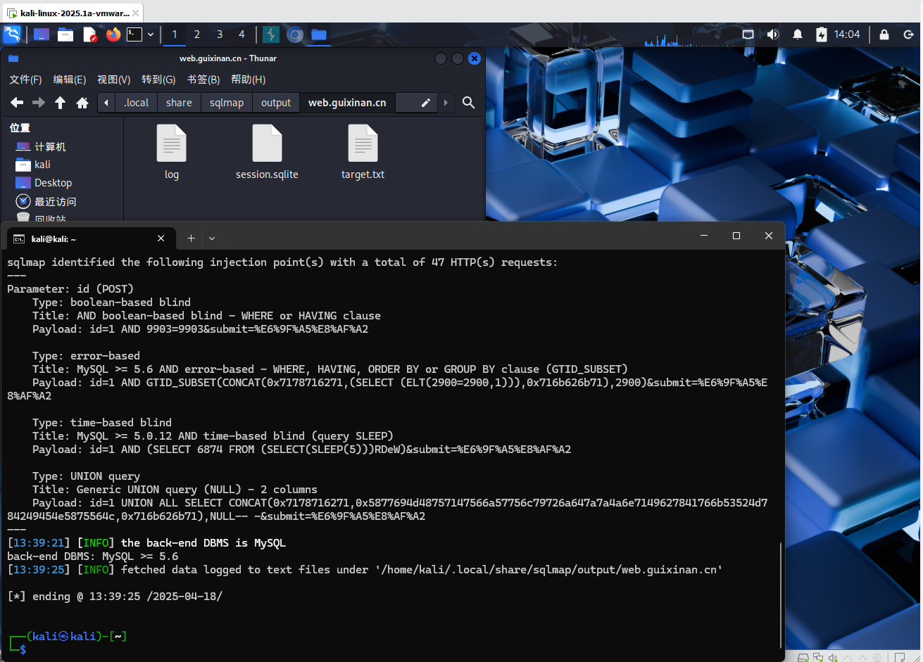Launch file manager from top panel

[x=65, y=34]
